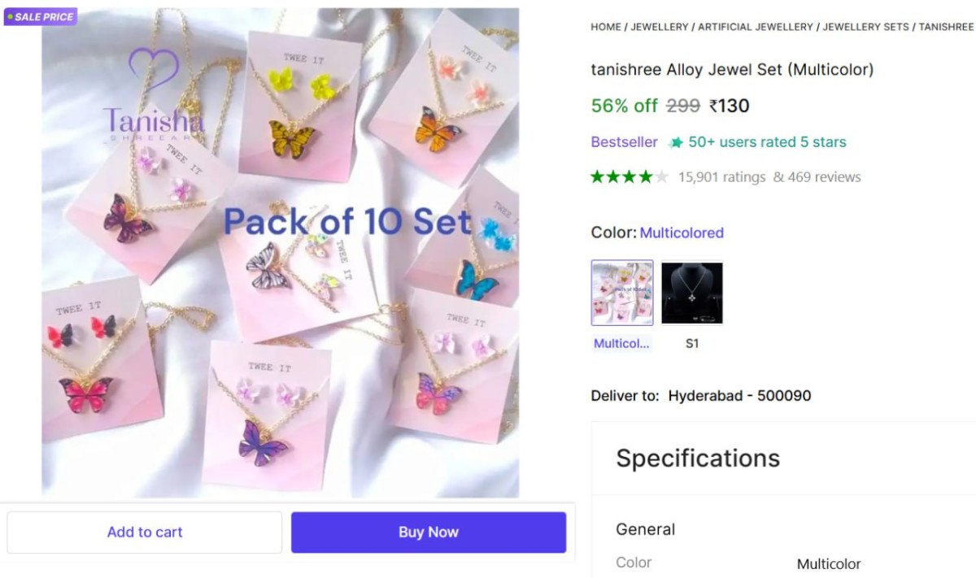This screenshot has height=578, width=976.
Task: Open Jewellery Sets breadcrumb category
Action: tap(865, 27)
